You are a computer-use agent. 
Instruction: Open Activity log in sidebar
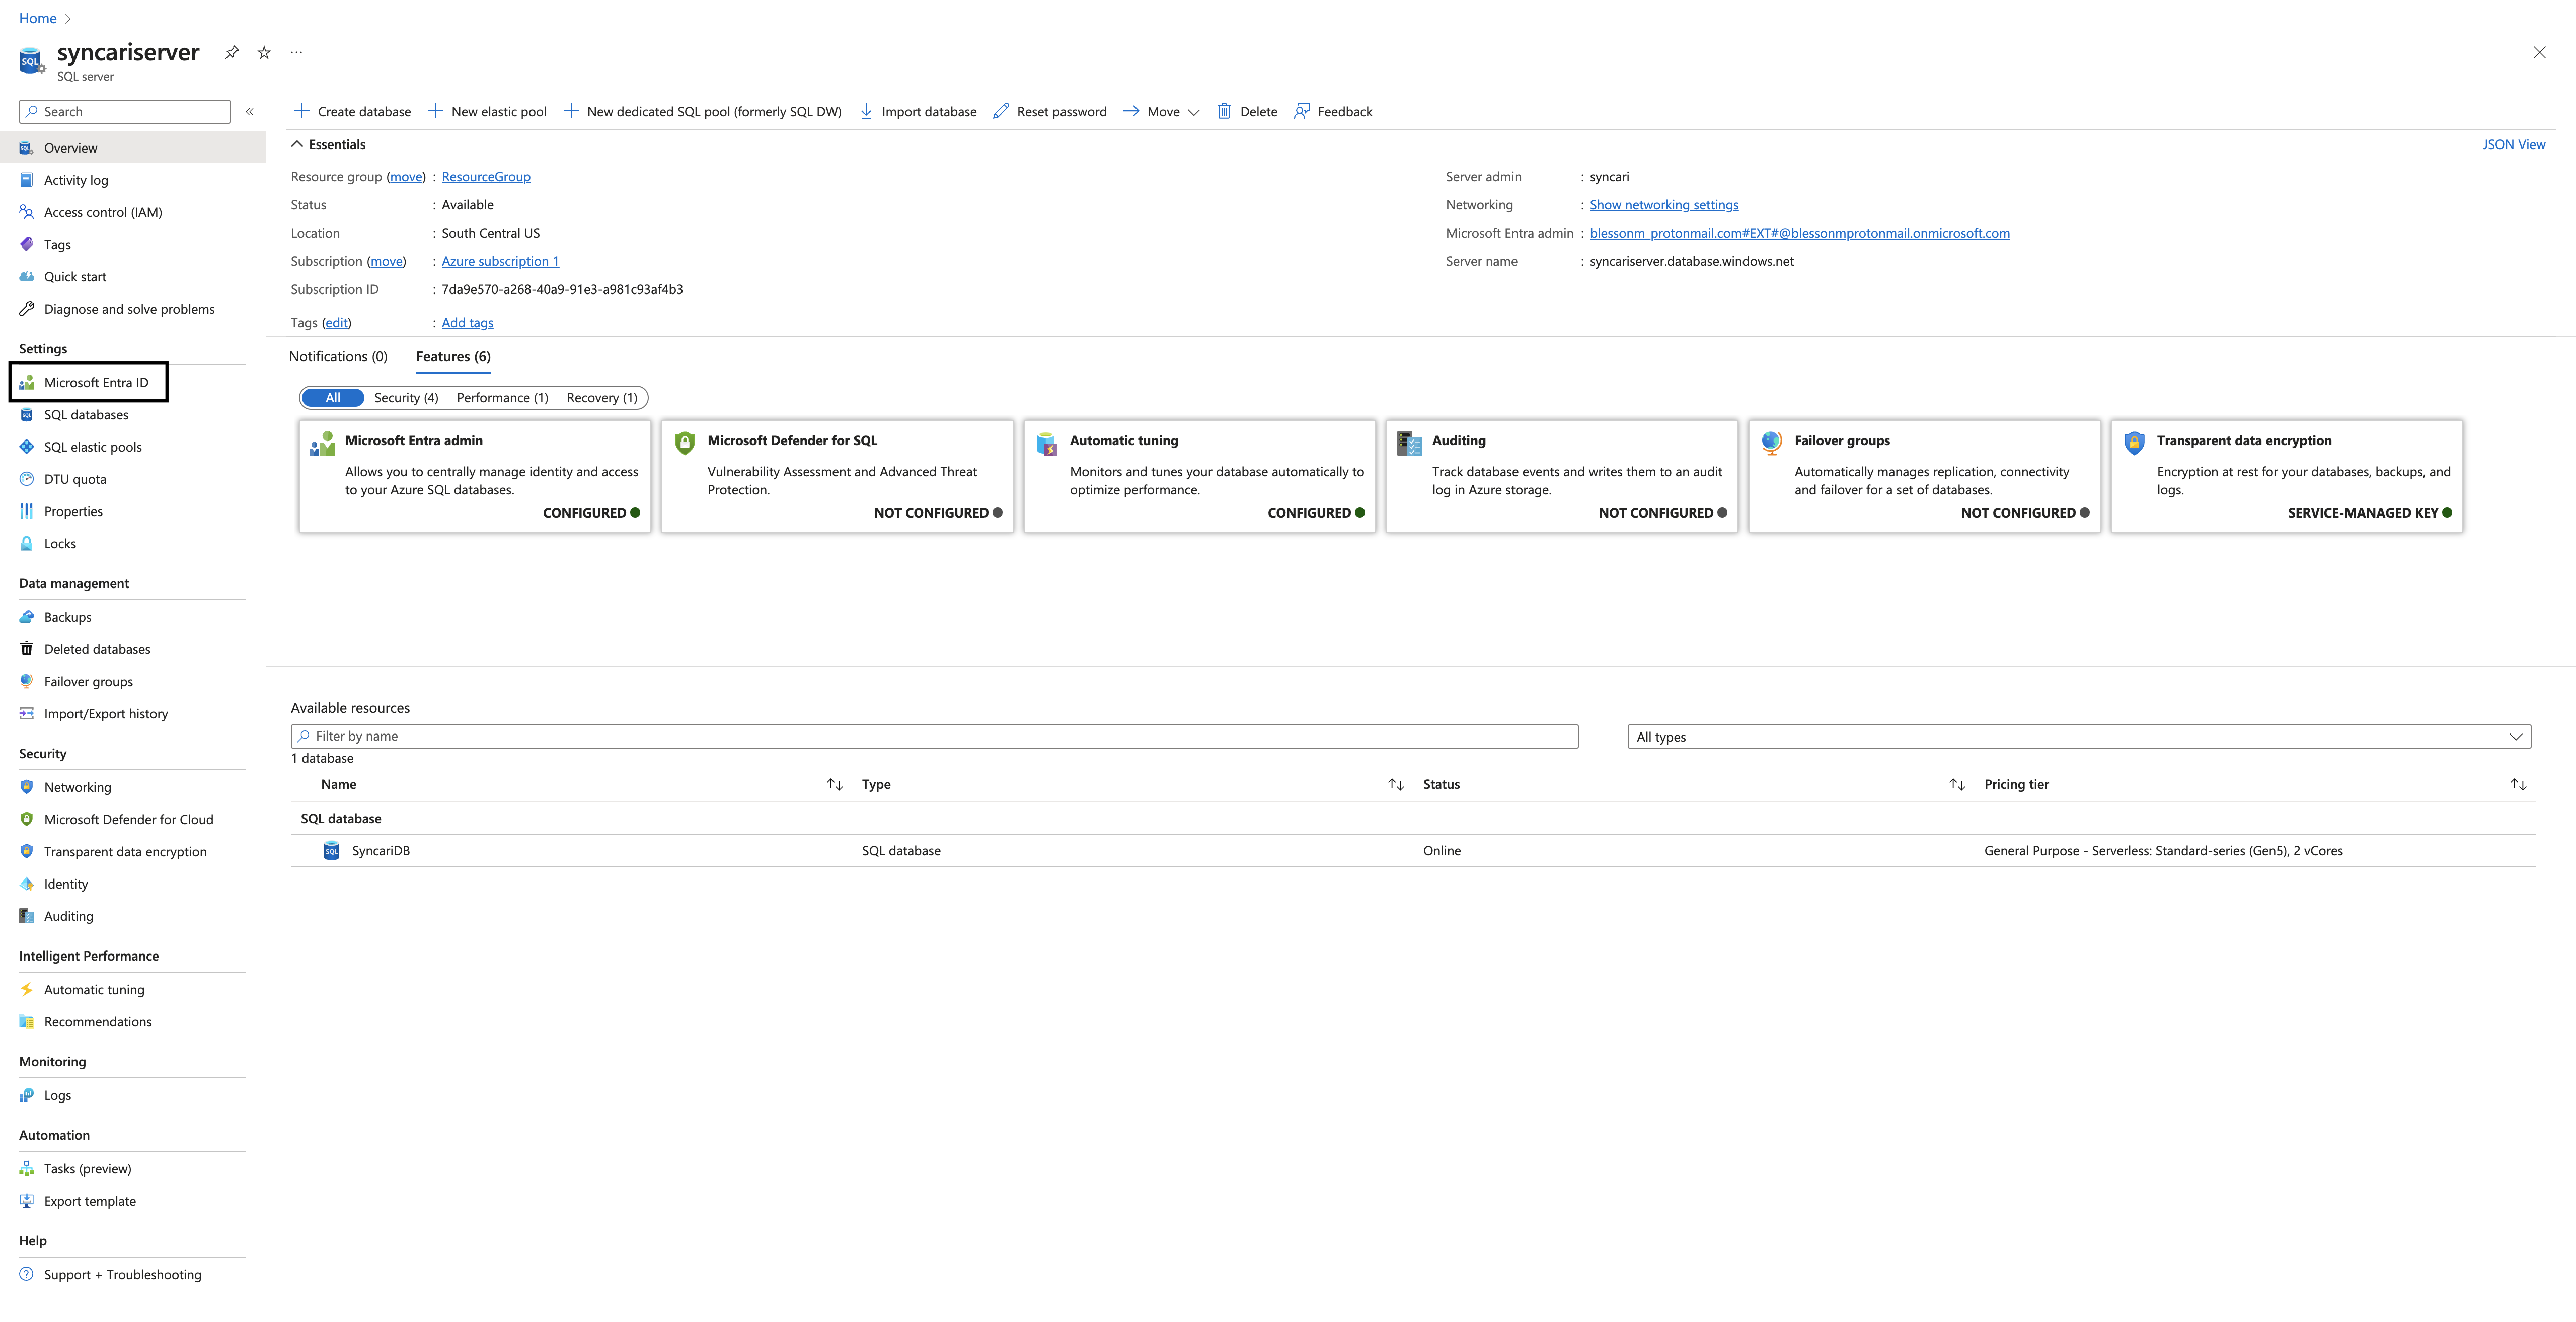pos(76,180)
